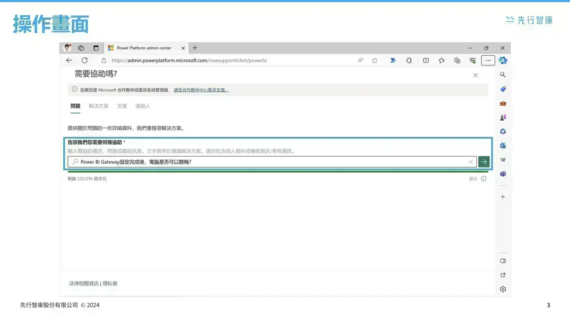Refresh the current page

(x=85, y=60)
